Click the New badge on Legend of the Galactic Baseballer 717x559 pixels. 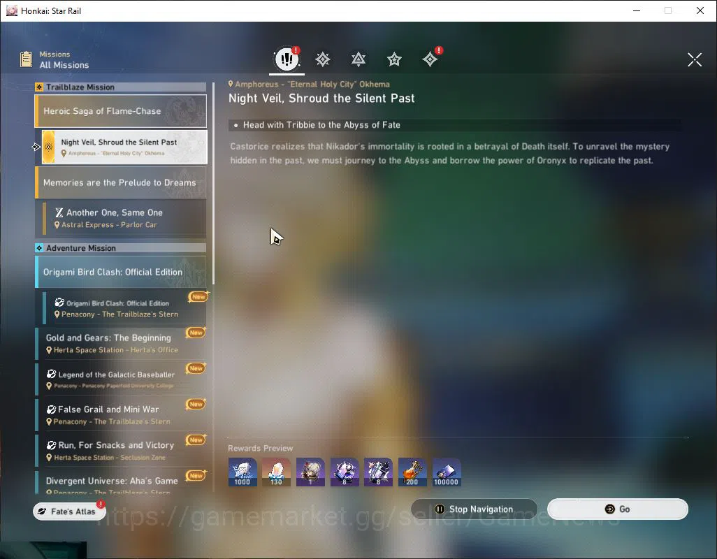point(196,368)
